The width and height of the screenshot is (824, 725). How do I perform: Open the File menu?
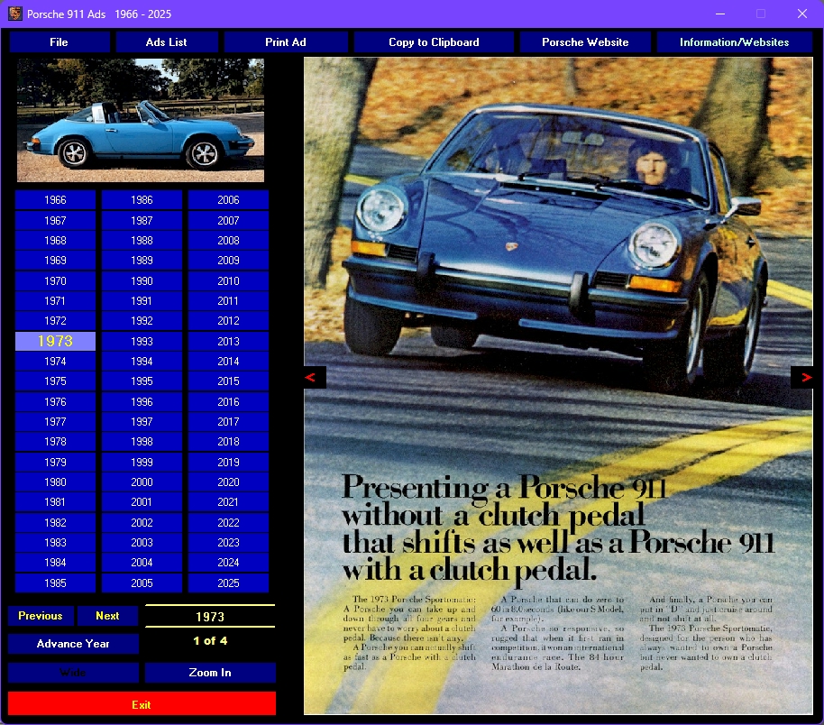pyautogui.click(x=60, y=42)
